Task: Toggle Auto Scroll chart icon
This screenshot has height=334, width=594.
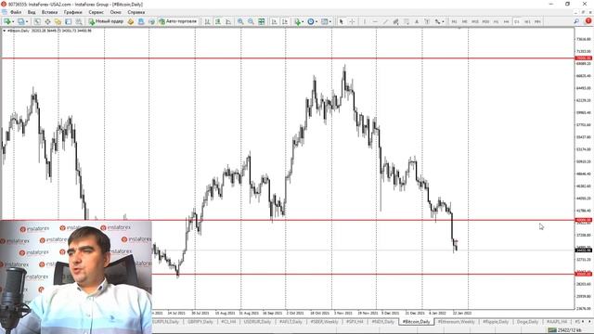Action: pyautogui.click(x=275, y=21)
